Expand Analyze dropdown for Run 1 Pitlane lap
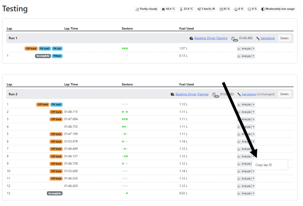The height and width of the screenshot is (206, 303). coord(254,56)
